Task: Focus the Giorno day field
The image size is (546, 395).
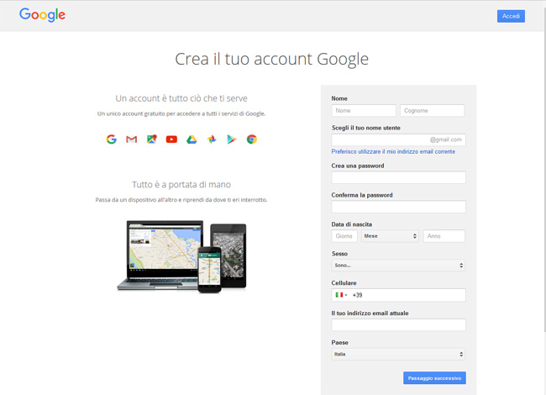Action: coord(344,236)
